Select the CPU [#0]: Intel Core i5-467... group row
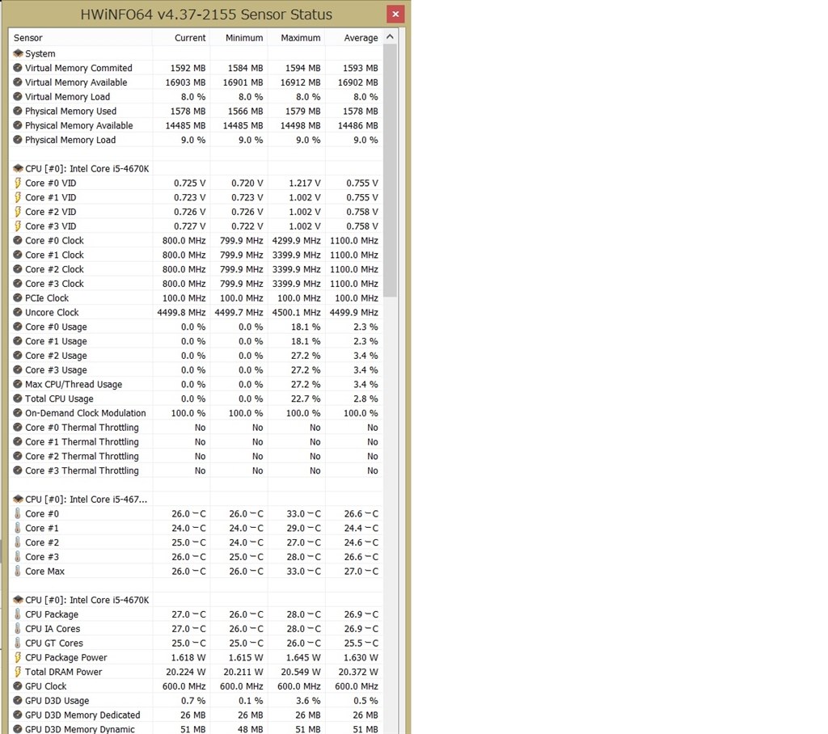Viewport: 828px width, 734px height. click(x=196, y=499)
